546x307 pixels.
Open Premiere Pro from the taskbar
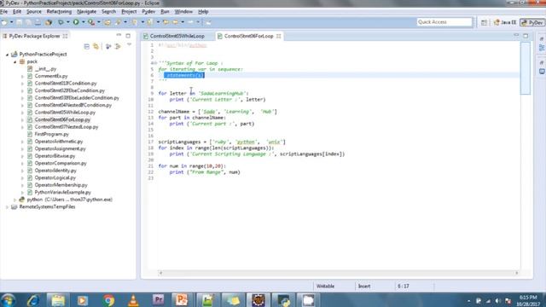[158, 300]
